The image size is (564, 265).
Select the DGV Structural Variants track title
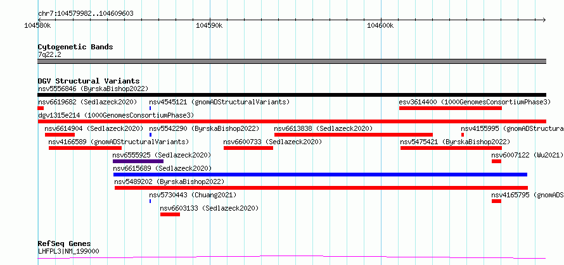pos(89,81)
